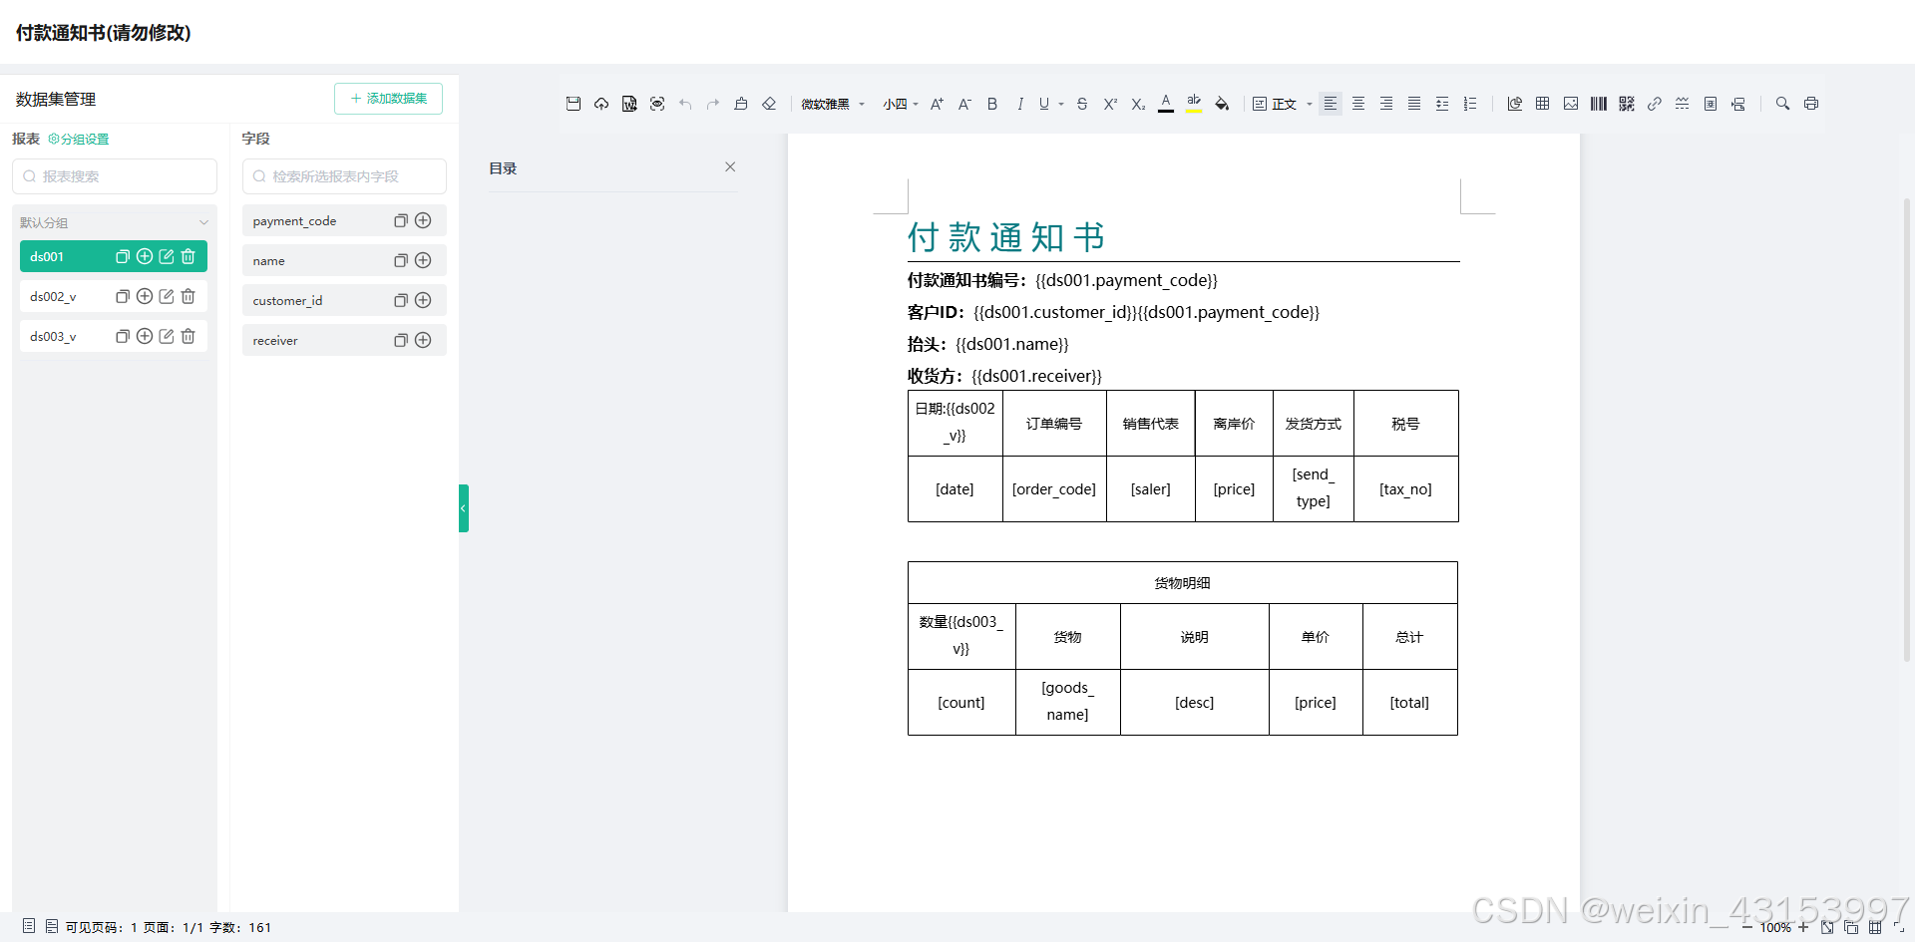The width and height of the screenshot is (1915, 942).
Task: Insert a page break line
Action: 1683,104
